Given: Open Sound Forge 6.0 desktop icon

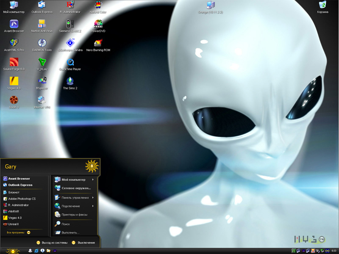Looking at the screenshot, I should click(x=14, y=62).
